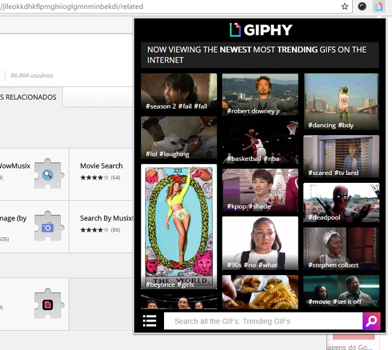Toggle the GIPHY extension toolbar icon
The image size is (392, 350).
tap(379, 6)
